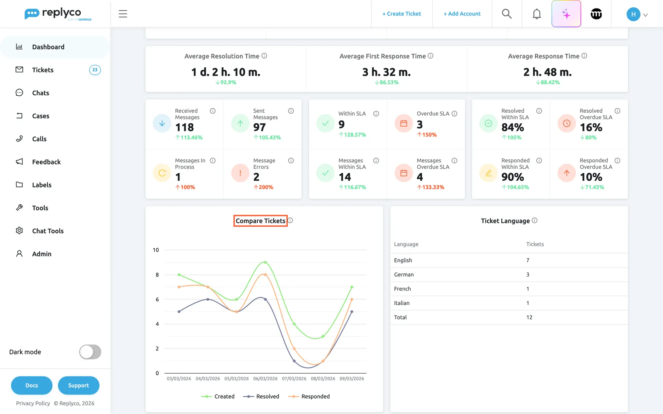The height and width of the screenshot is (414, 663).
Task: Click info icon beside Messages In Process
Action: pos(213,160)
